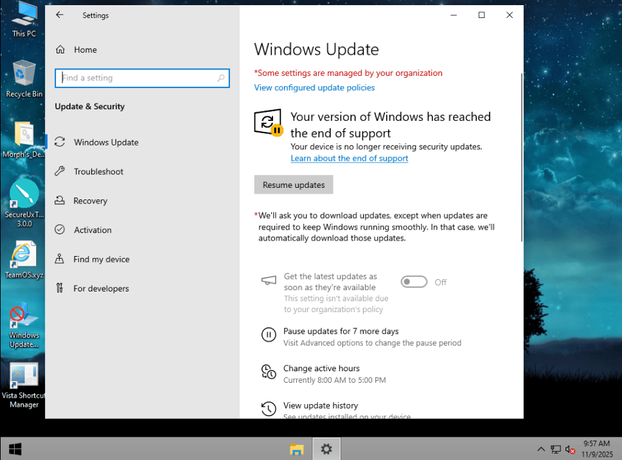The height and width of the screenshot is (460, 622).
Task: Click the pause circle icon
Action: click(x=269, y=335)
